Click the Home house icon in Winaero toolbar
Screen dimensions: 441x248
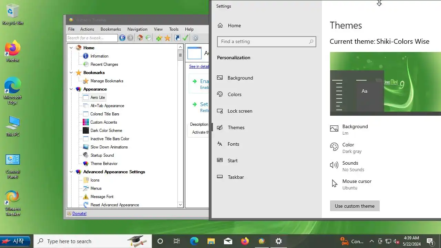point(140,38)
